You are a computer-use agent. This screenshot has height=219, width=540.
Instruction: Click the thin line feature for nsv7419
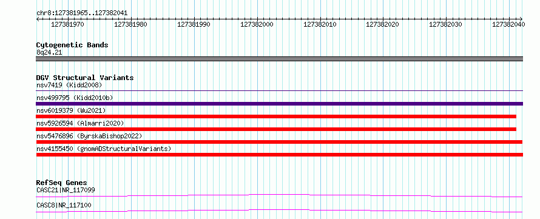tap(279, 91)
